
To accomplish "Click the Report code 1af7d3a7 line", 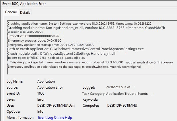I will 46,58.
